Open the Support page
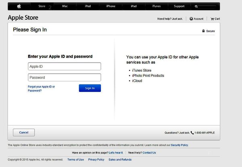 click(179, 6)
